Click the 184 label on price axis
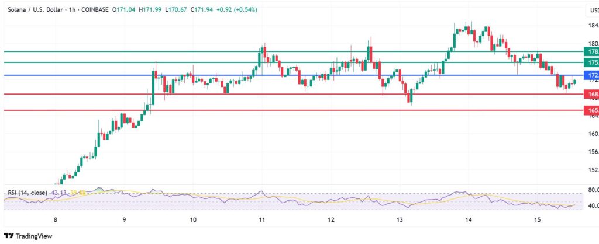This screenshot has width=599, height=244. [x=592, y=25]
